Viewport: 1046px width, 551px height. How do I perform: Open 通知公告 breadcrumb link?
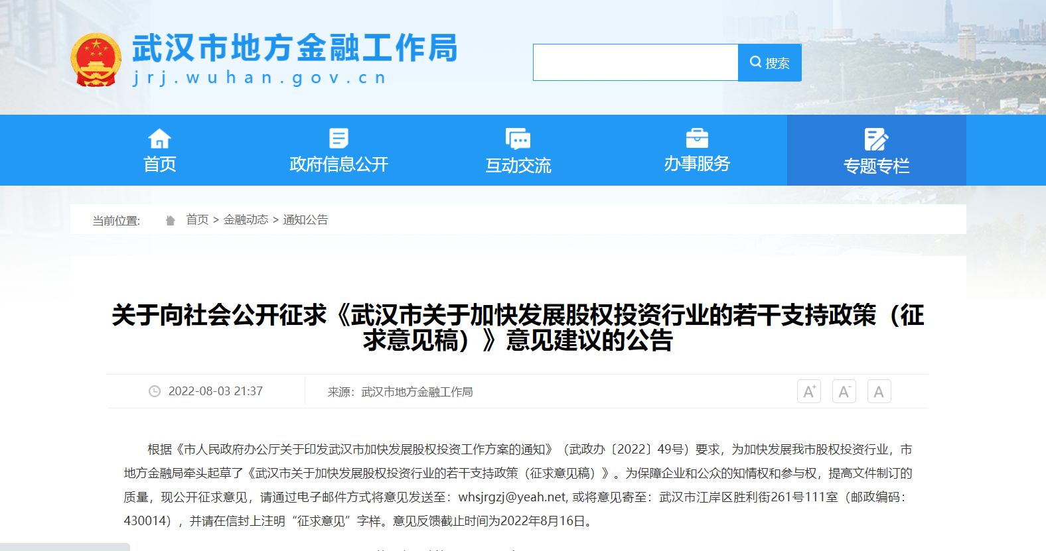(x=305, y=219)
